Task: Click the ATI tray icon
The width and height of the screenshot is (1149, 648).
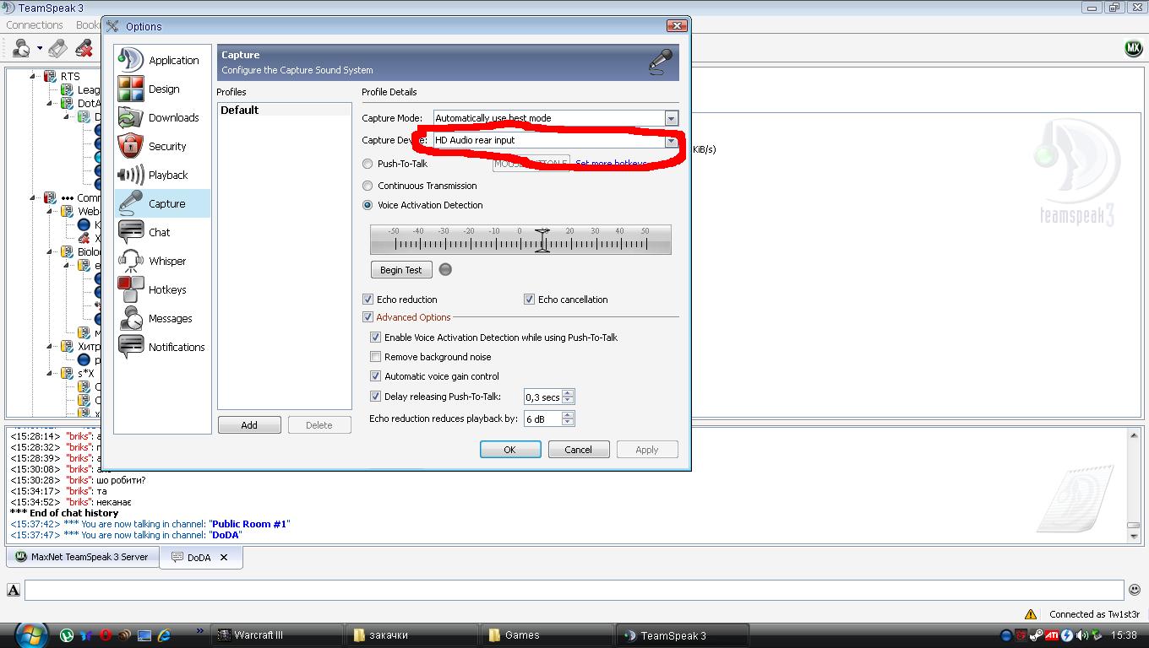Action: coord(1052,635)
